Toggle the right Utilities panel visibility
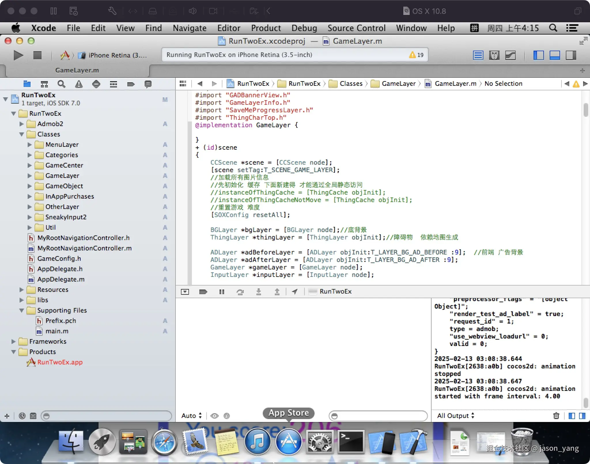 [x=571, y=55]
